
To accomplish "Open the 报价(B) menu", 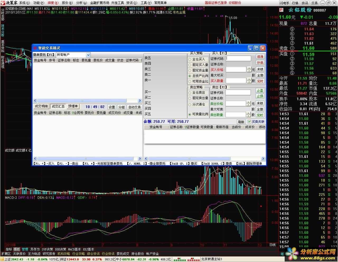I will coord(67,3).
